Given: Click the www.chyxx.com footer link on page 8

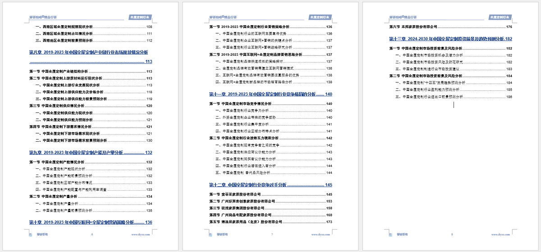Looking at the screenshot, I should click(x=502, y=234).
